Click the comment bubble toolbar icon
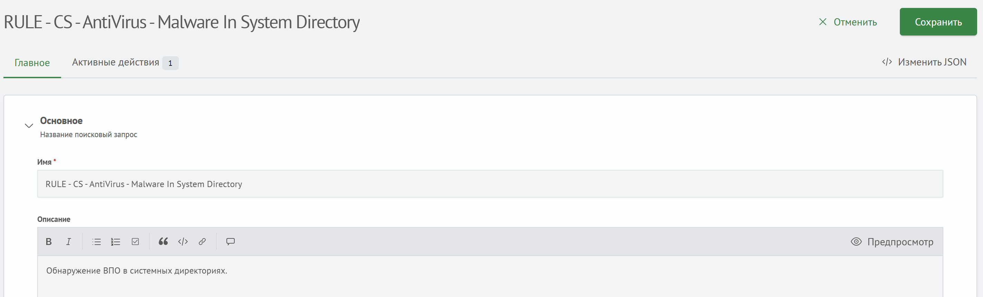983x297 pixels. pyautogui.click(x=231, y=242)
